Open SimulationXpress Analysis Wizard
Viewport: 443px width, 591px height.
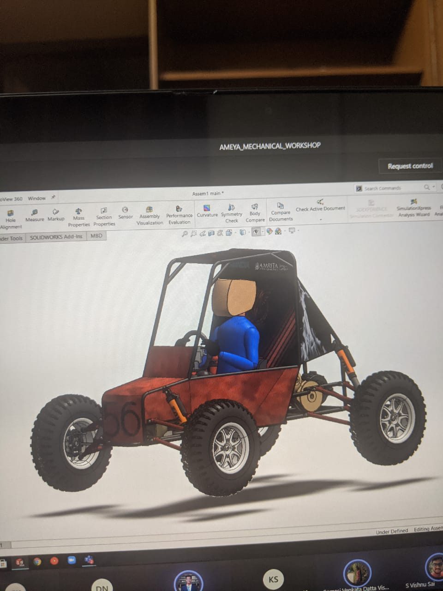click(414, 208)
